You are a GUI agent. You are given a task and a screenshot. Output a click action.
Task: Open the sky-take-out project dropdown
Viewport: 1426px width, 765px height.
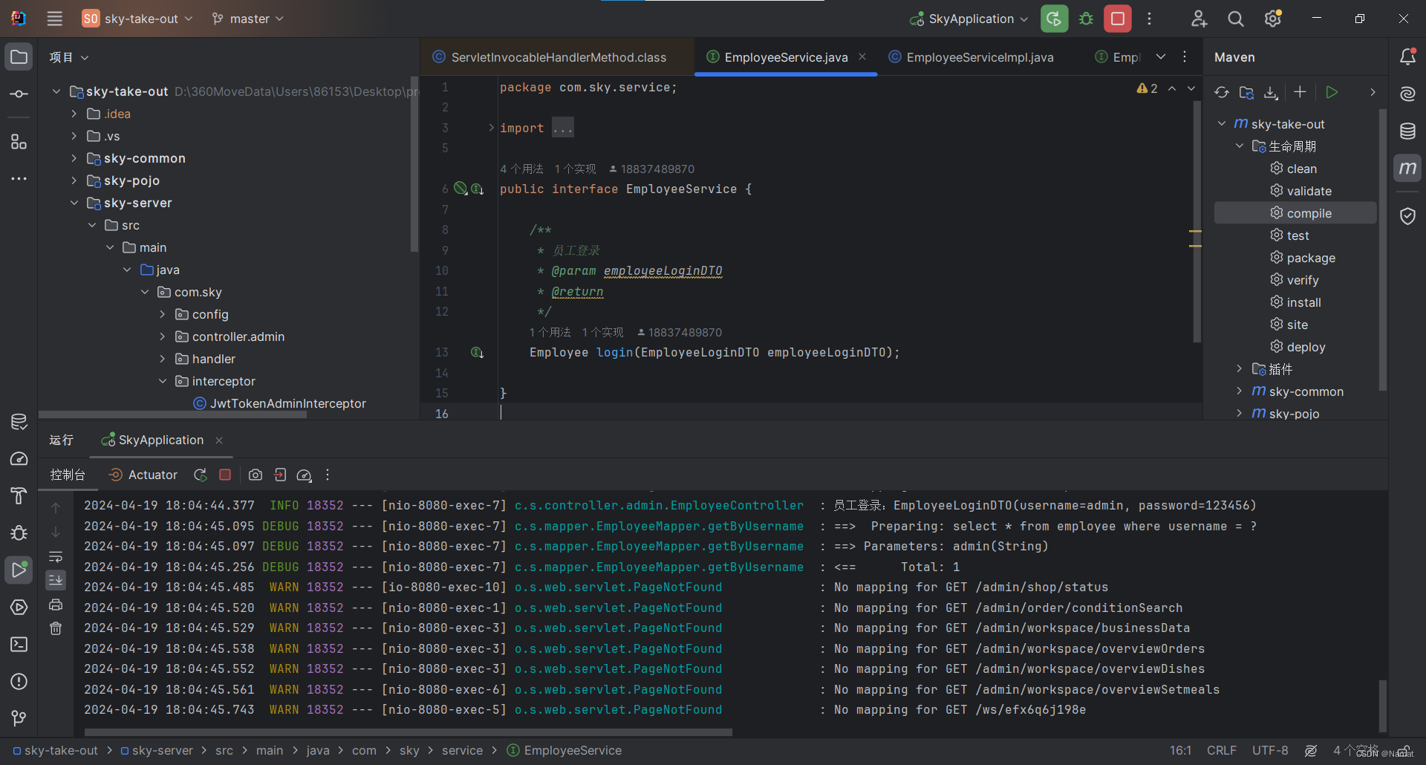137,19
